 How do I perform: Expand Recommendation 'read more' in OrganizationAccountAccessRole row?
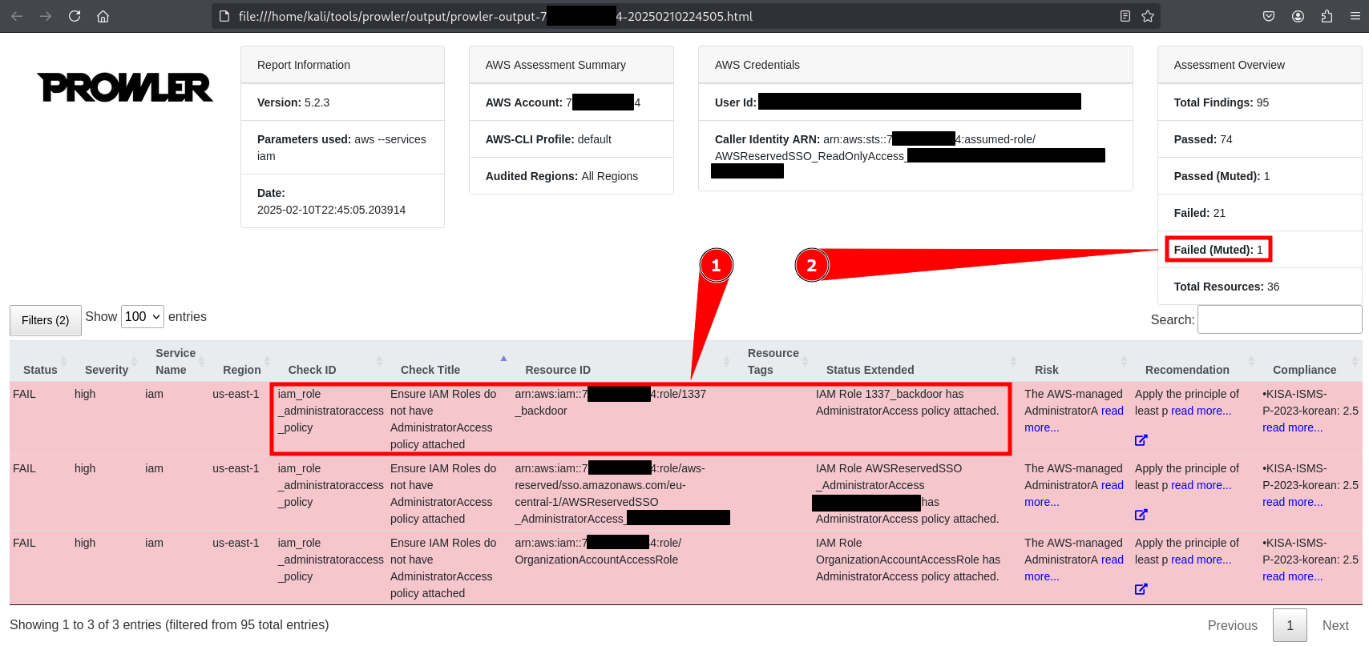tap(1201, 560)
